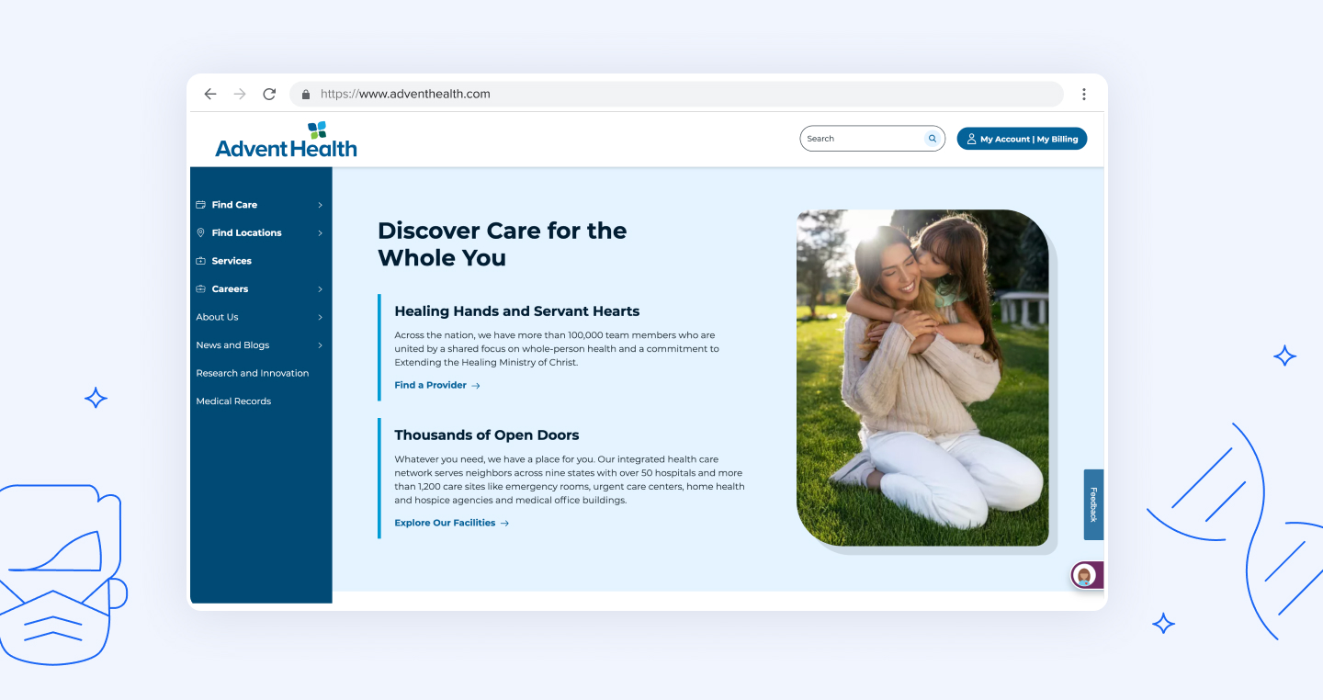Open Research and Innovation menu item
Screen dimensions: 1323x700
253,373
